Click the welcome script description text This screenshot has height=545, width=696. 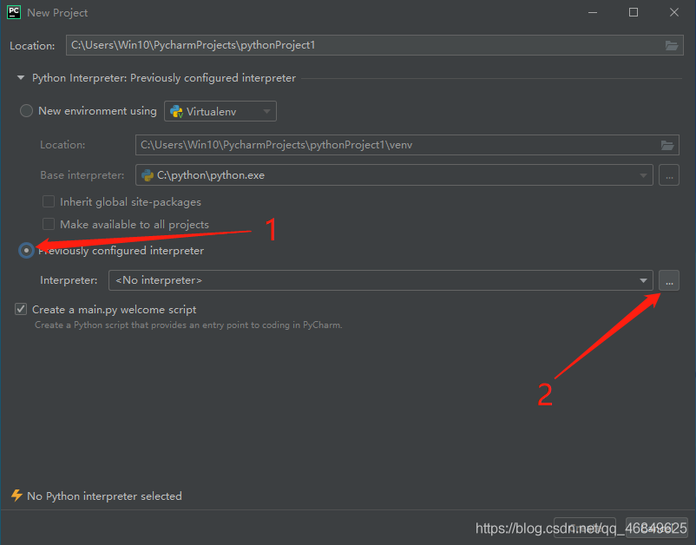[188, 325]
